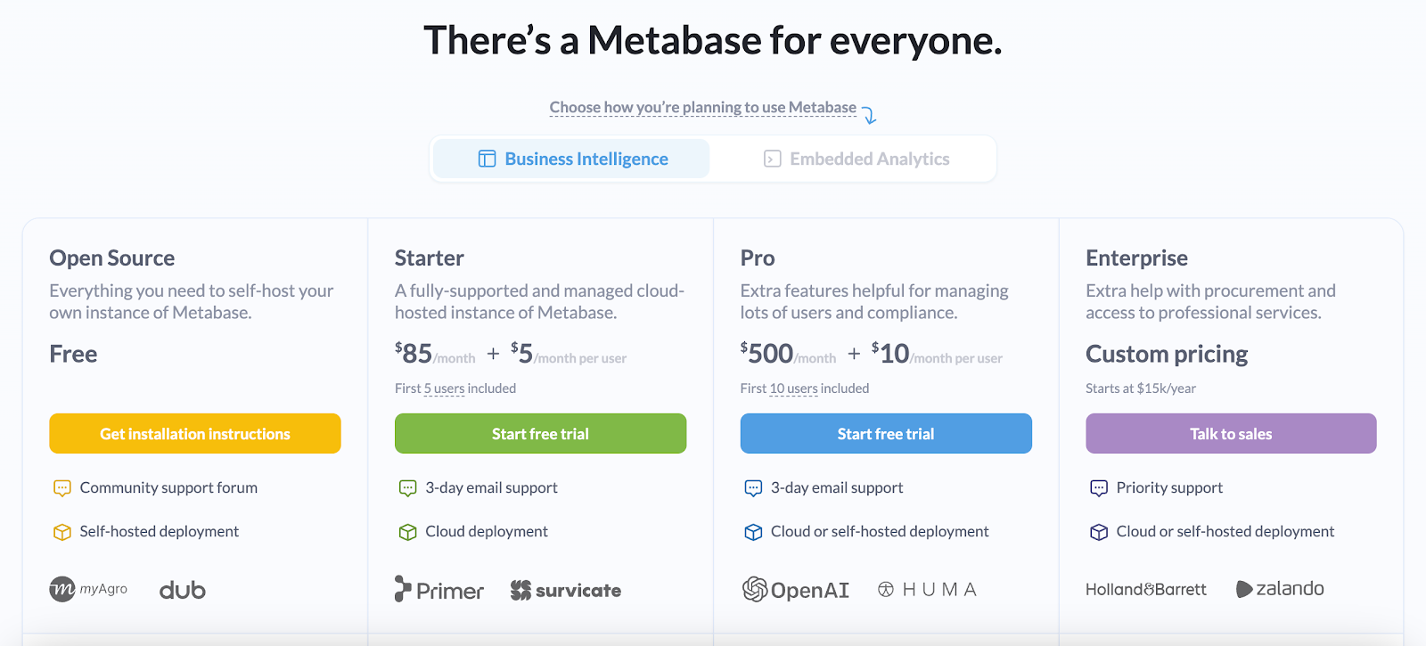
Task: Click the OpenAI logo
Action: 796,589
